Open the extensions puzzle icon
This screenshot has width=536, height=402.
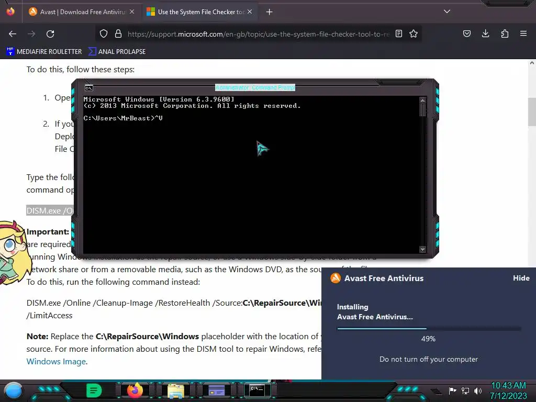505,33
